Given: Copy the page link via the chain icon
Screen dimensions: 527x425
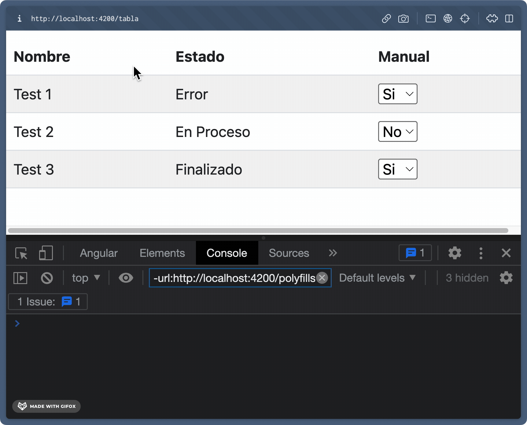Looking at the screenshot, I should [386, 18].
